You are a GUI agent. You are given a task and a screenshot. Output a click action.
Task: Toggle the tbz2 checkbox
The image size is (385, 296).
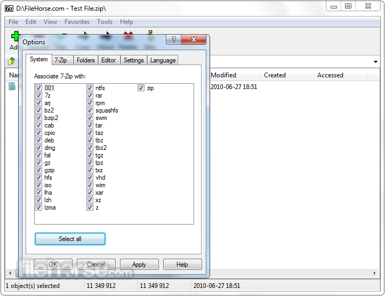pyautogui.click(x=90, y=148)
